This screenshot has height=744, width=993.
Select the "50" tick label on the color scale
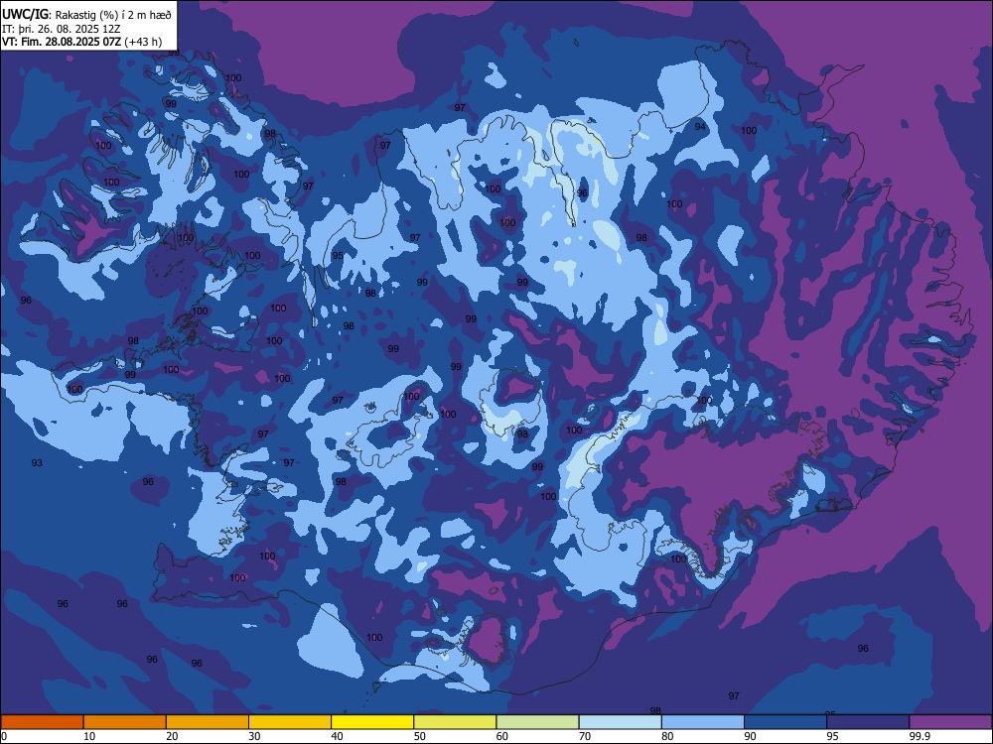419,736
